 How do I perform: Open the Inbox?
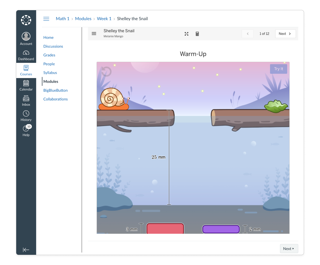(26, 101)
